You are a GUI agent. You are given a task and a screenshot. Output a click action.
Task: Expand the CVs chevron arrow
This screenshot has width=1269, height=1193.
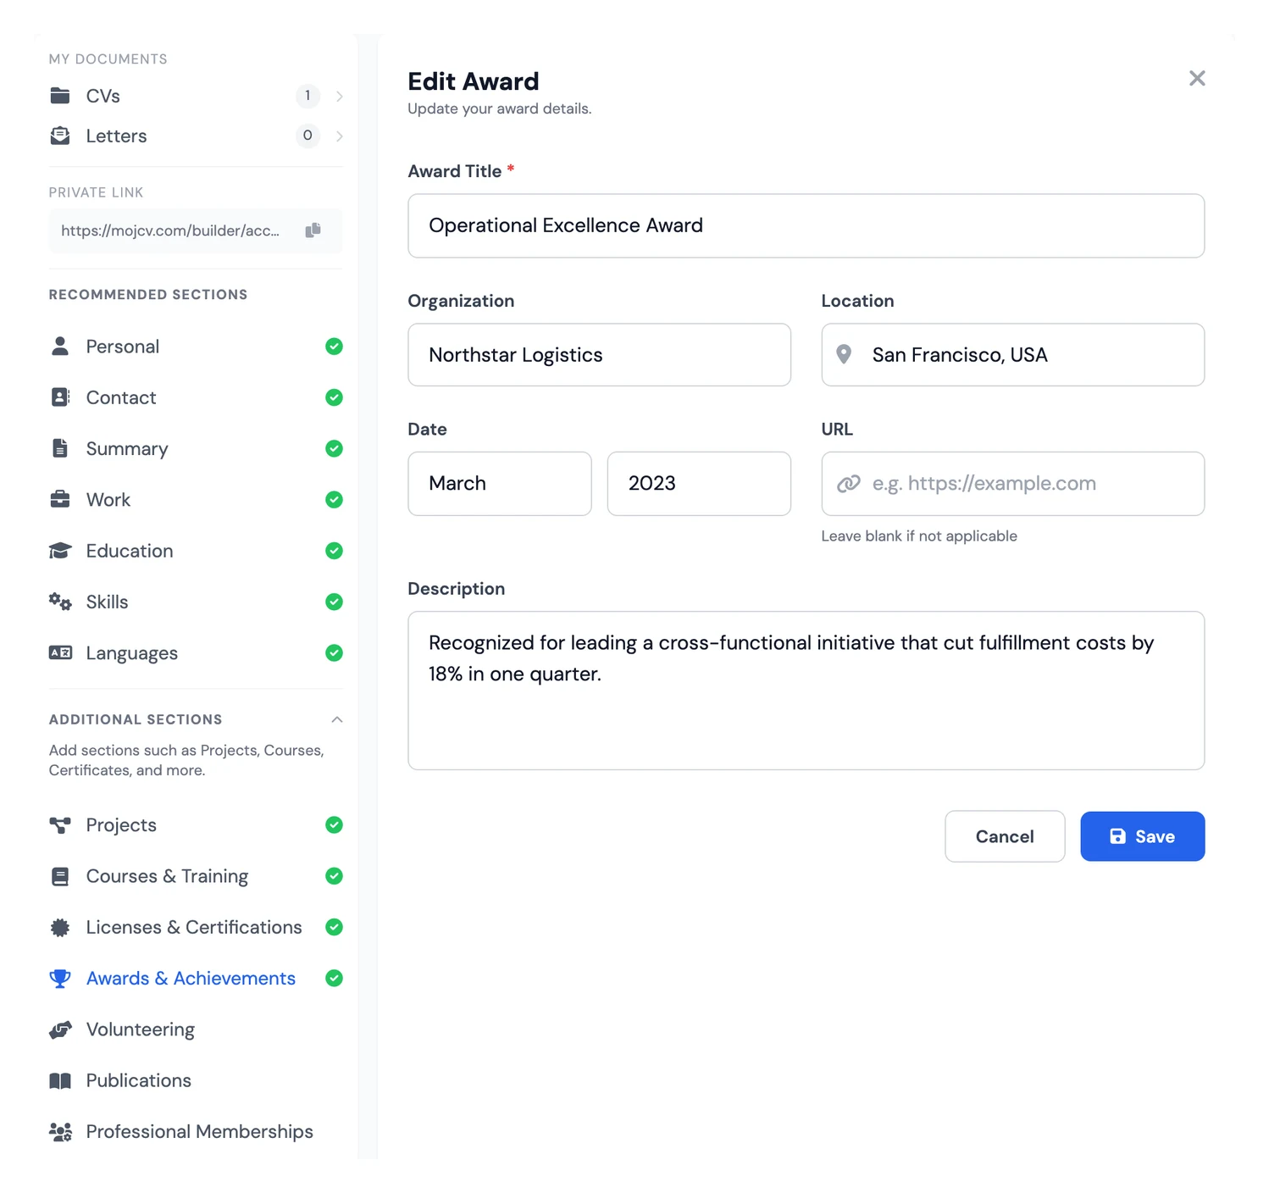coord(339,96)
